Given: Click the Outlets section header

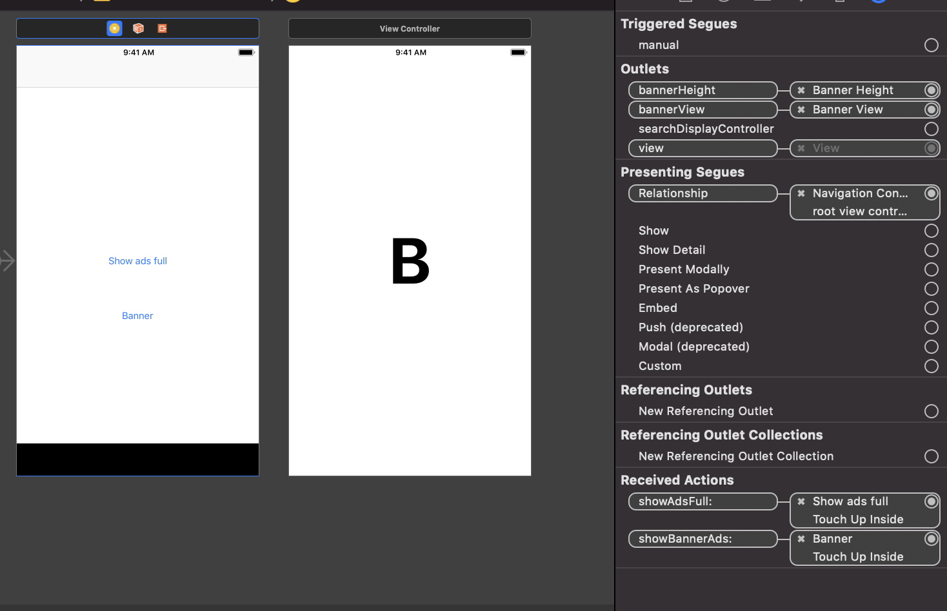Looking at the screenshot, I should point(644,69).
